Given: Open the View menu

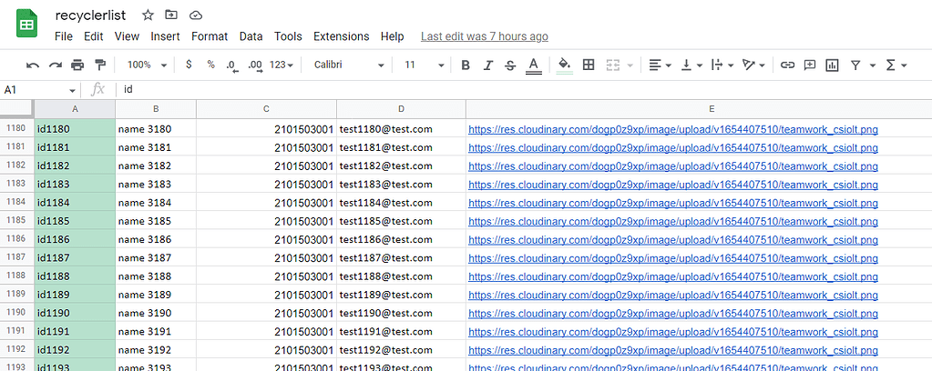Looking at the screenshot, I should pyautogui.click(x=127, y=36).
